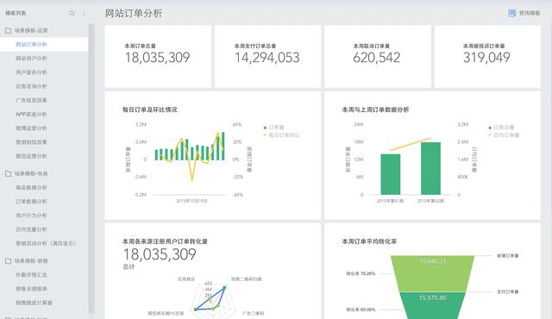
Task: Click the 2015年第42周 green bar
Action: 430,168
